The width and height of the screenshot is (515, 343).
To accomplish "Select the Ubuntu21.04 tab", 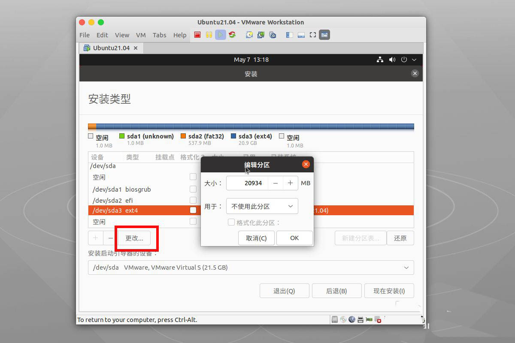I will point(111,48).
